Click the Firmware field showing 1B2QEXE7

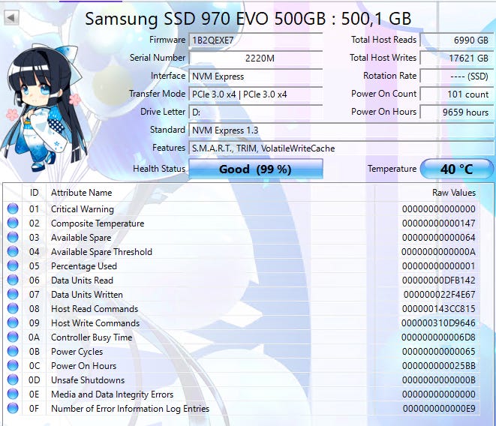click(256, 40)
